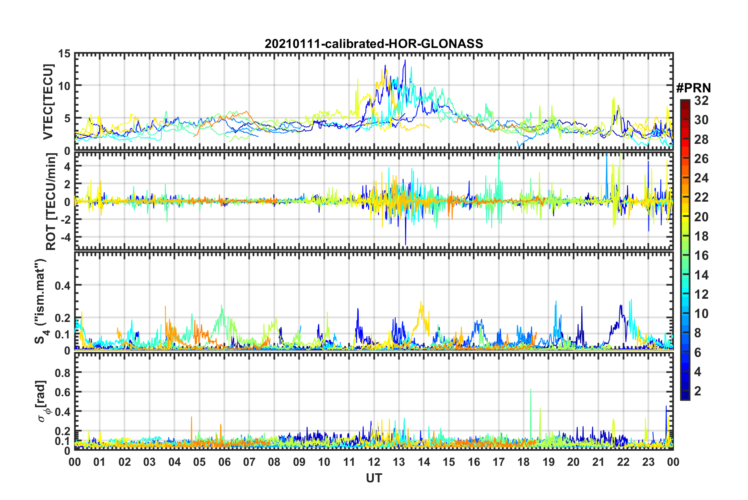Click the 11 hour label on the UT axis
Screen dimensions: 748x500
349,462
